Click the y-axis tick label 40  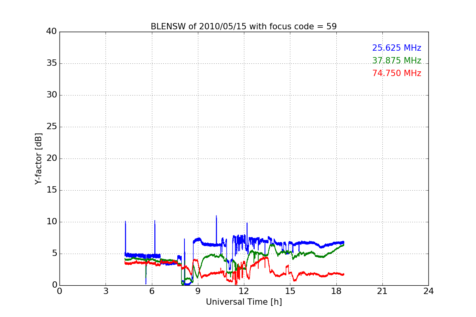click(x=52, y=32)
